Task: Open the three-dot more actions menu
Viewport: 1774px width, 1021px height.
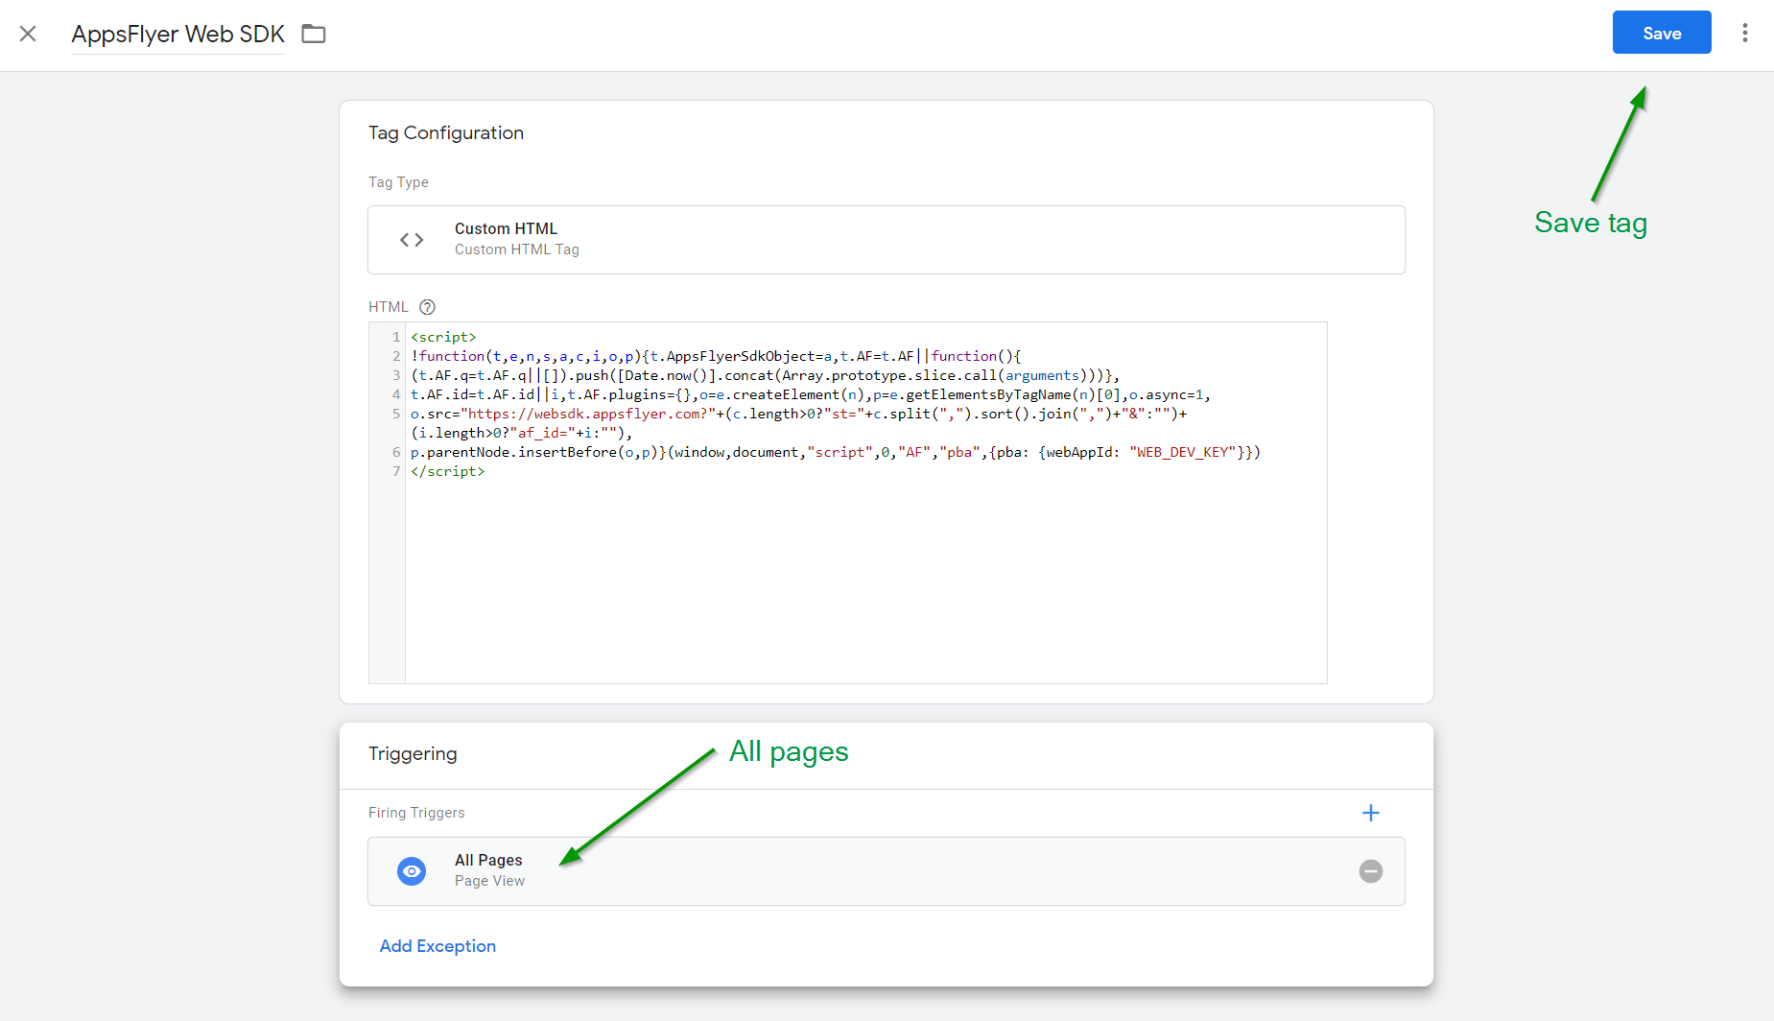Action: coord(1744,34)
